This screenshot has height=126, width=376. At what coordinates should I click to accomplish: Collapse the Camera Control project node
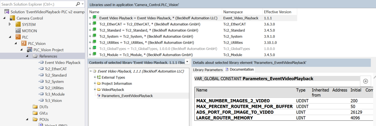click(x=4, y=18)
